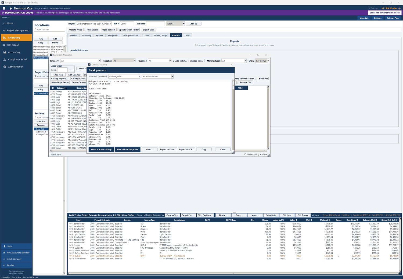Viewport: 403px width, 279px height.
Task: Click the Estimating ruler icon
Action: [5, 38]
